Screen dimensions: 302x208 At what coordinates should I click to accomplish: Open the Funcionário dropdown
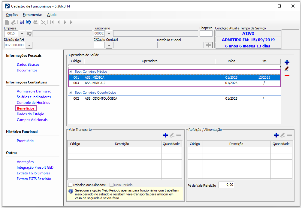(x=109, y=34)
